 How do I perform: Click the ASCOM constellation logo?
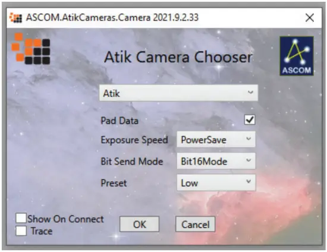[x=297, y=56]
